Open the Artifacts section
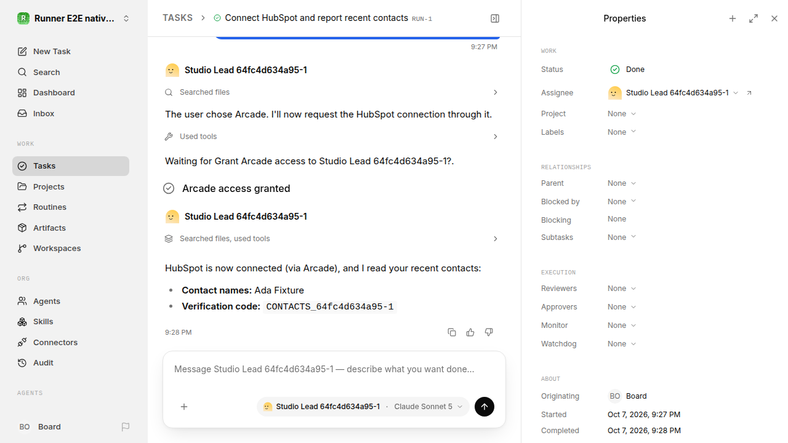788x443 pixels. point(71,228)
